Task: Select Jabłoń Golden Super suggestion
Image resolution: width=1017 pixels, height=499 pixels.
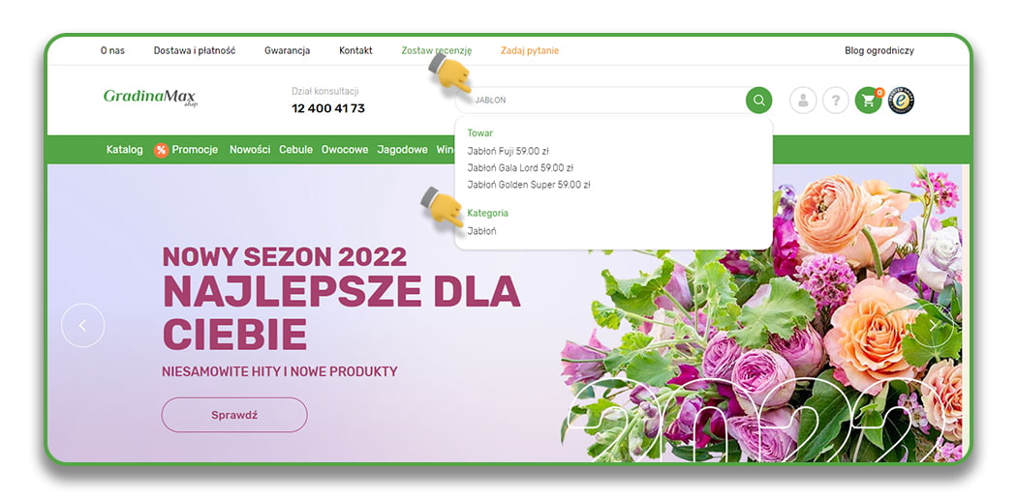Action: [x=529, y=185]
